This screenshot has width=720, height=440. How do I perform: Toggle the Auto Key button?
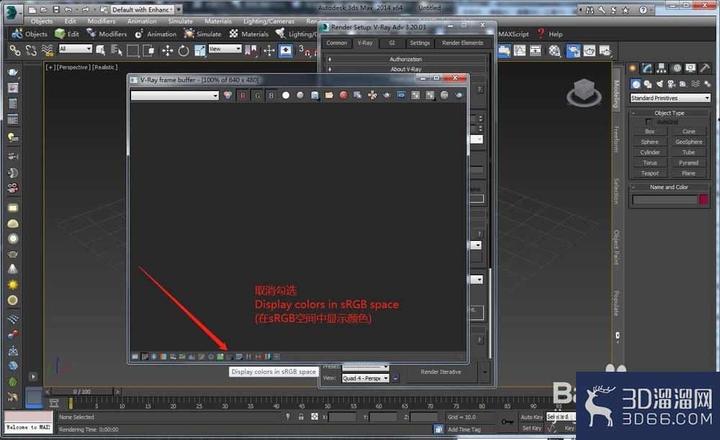tap(532, 417)
